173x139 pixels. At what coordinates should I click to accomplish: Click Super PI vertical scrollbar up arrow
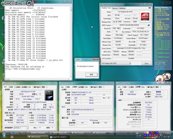coord(71,8)
